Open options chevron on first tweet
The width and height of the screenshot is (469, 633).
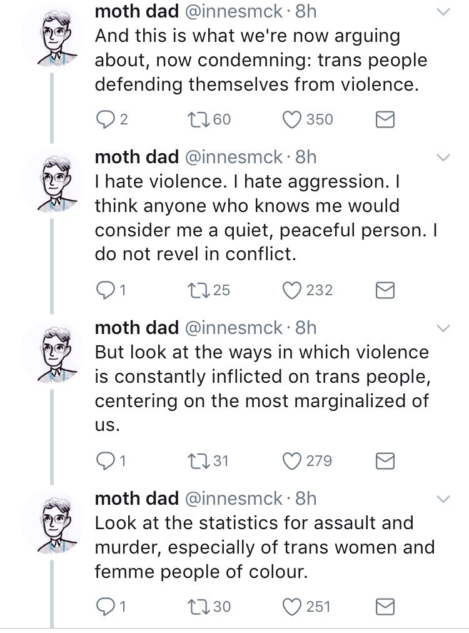point(442,12)
